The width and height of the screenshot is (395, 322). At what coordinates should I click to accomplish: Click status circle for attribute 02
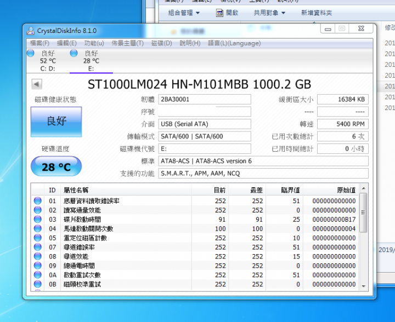[37, 210]
